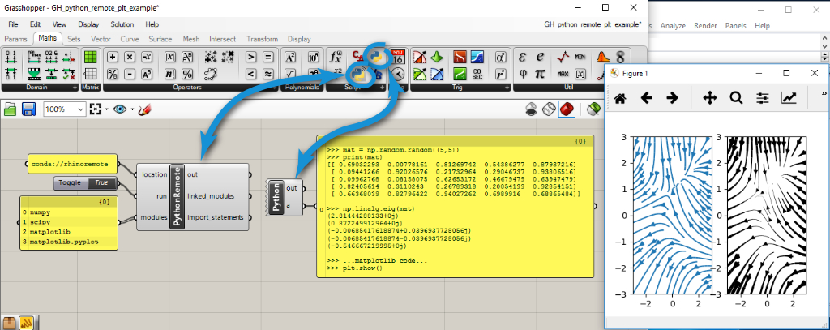Switch to no preview display mode
This screenshot has height=330, width=830.
[x=532, y=109]
